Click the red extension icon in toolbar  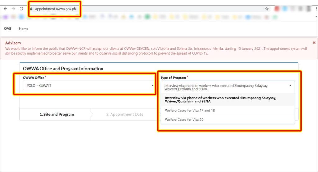click(x=277, y=9)
